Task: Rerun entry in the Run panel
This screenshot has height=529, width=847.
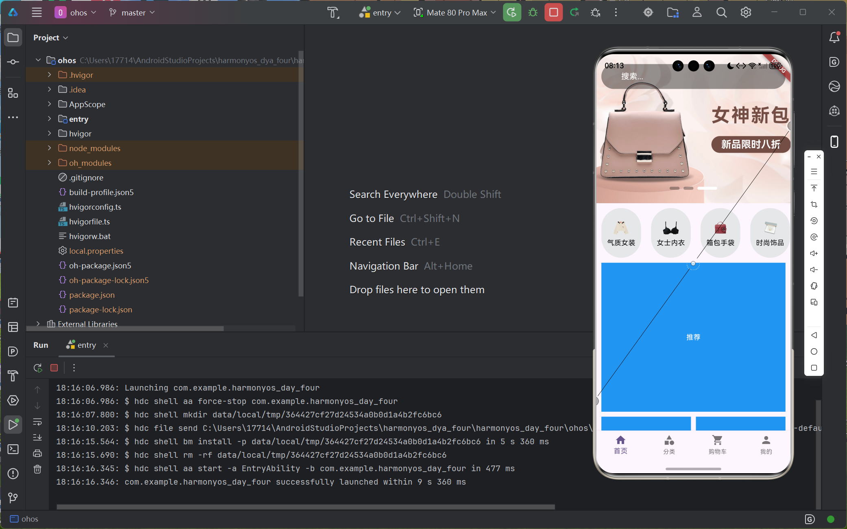Action: (x=38, y=368)
